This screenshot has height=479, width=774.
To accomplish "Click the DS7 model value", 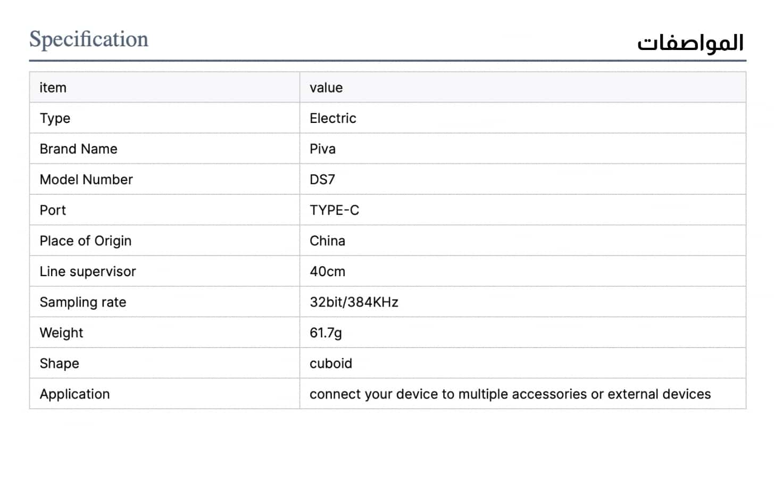I will pos(322,179).
